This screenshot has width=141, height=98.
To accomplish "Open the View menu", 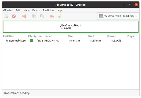I will pos(27,10).
